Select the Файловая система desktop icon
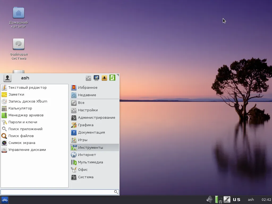Viewport: 272px width, 204px height. pyautogui.click(x=19, y=49)
